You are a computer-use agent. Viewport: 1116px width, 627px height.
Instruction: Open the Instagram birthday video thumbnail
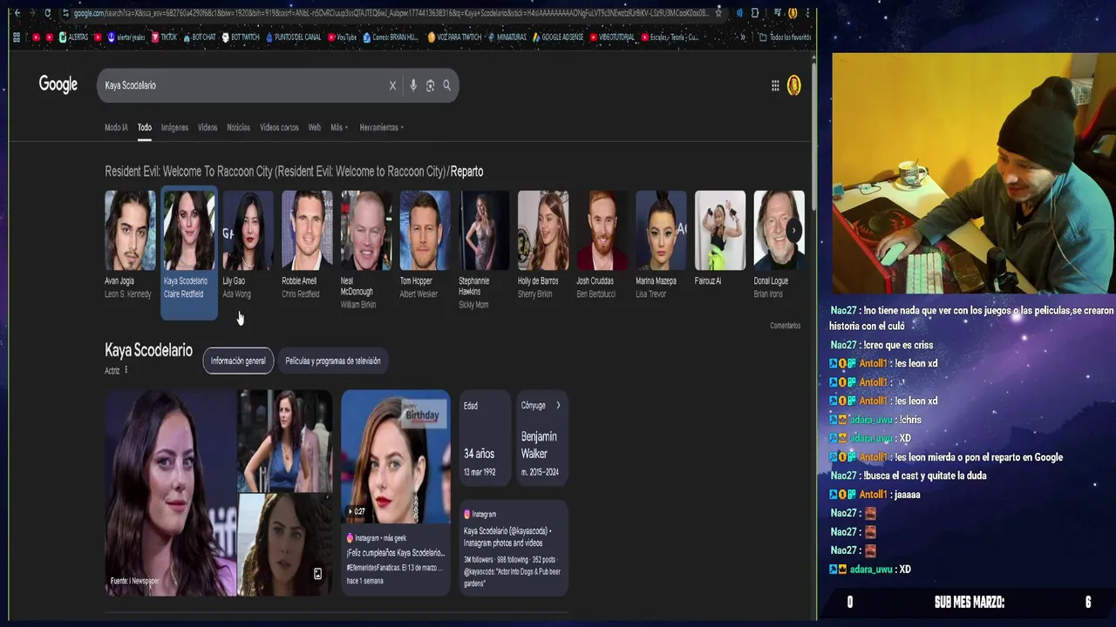point(396,456)
